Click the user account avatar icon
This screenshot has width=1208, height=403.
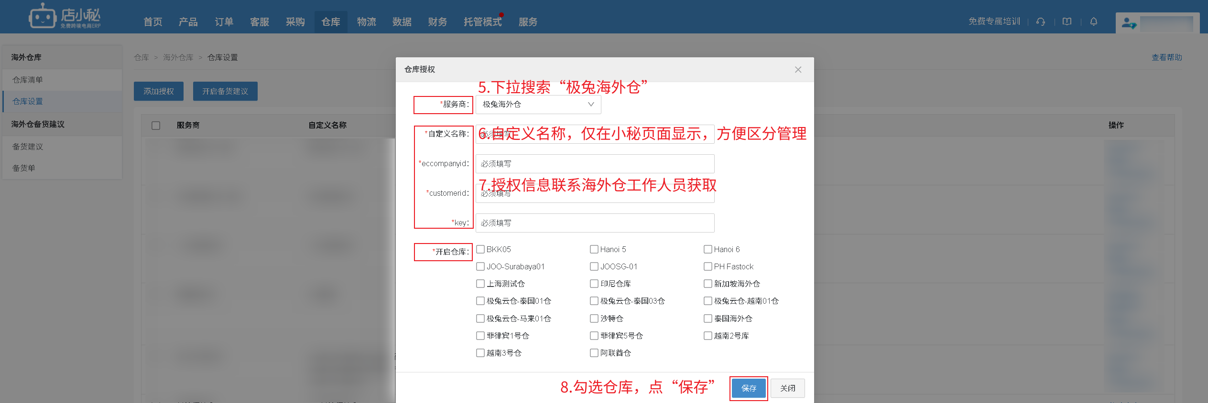(x=1129, y=23)
